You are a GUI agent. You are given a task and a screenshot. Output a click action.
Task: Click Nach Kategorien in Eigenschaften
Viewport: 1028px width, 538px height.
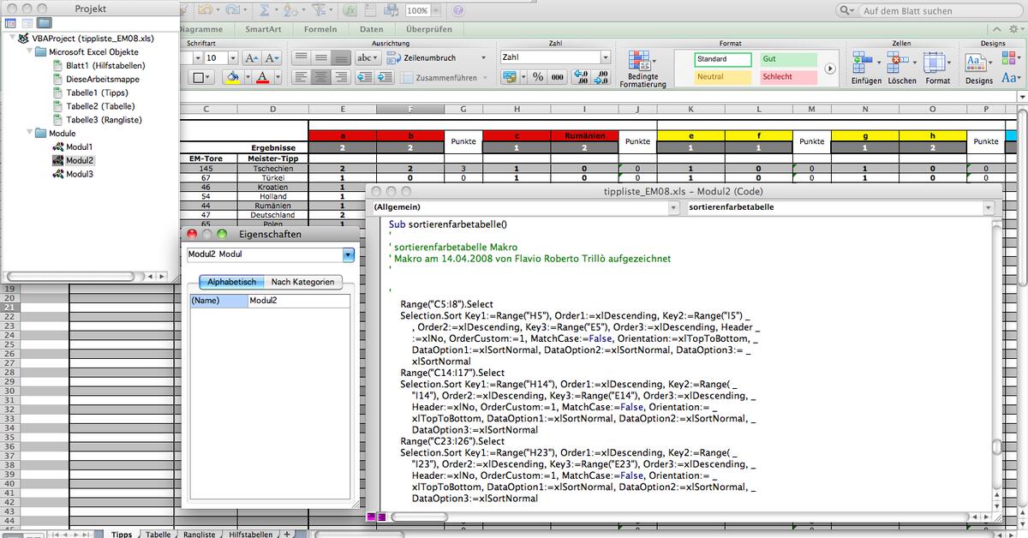pyautogui.click(x=302, y=282)
